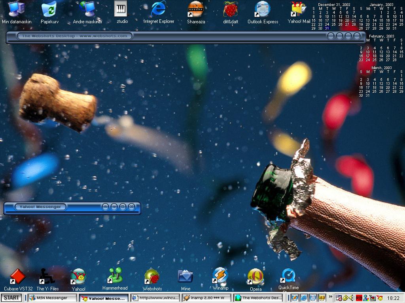Expand the quick launch overflow chevron

(330, 297)
